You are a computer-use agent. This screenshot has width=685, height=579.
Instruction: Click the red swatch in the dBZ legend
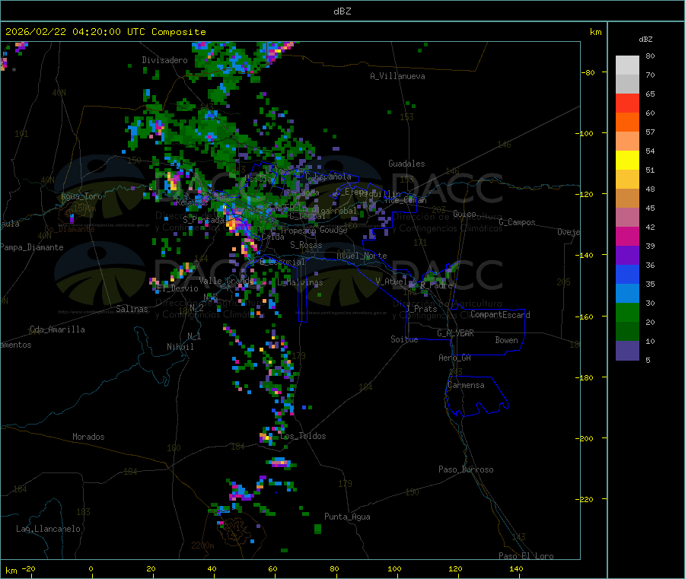click(627, 103)
